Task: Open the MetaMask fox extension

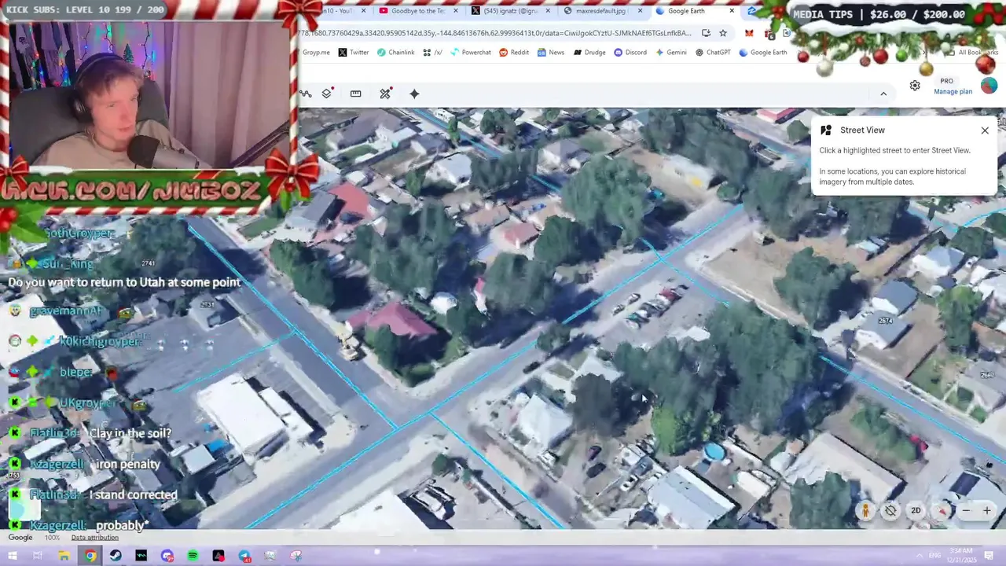Action: click(749, 33)
